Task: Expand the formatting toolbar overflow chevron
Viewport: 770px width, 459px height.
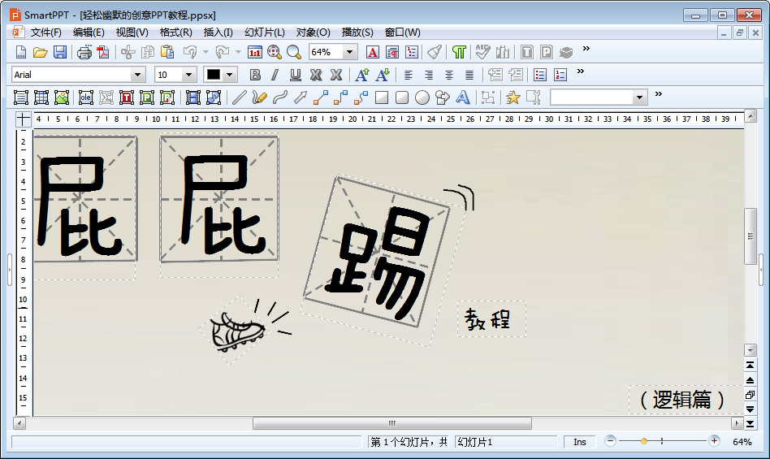Action: pos(581,71)
